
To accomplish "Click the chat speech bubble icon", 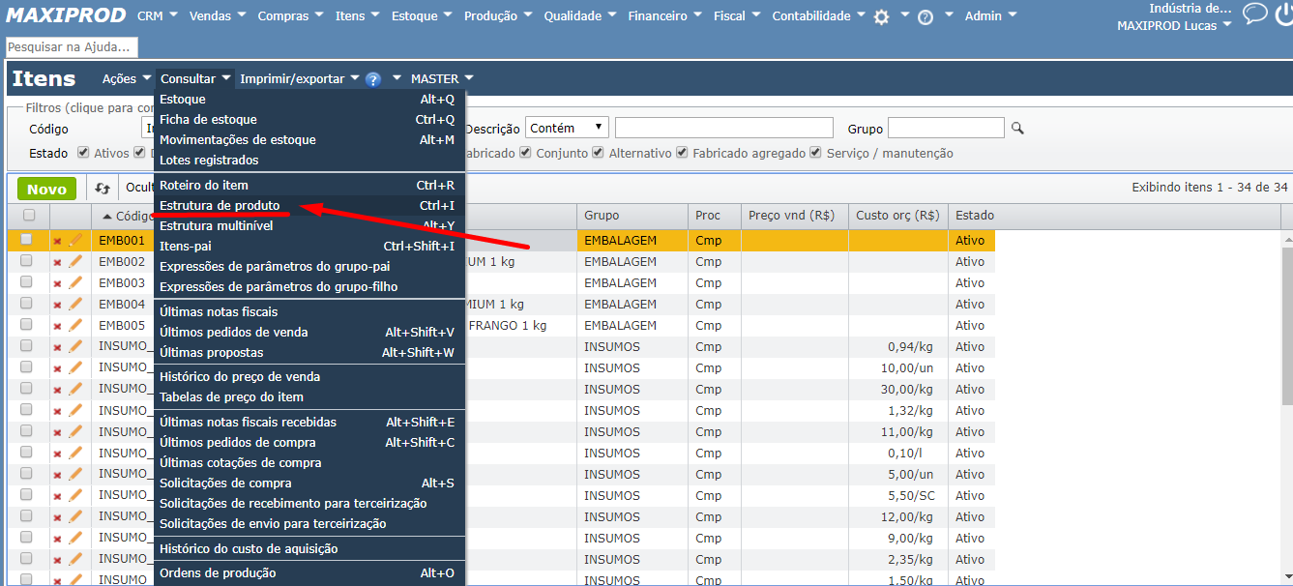I will (x=1254, y=14).
